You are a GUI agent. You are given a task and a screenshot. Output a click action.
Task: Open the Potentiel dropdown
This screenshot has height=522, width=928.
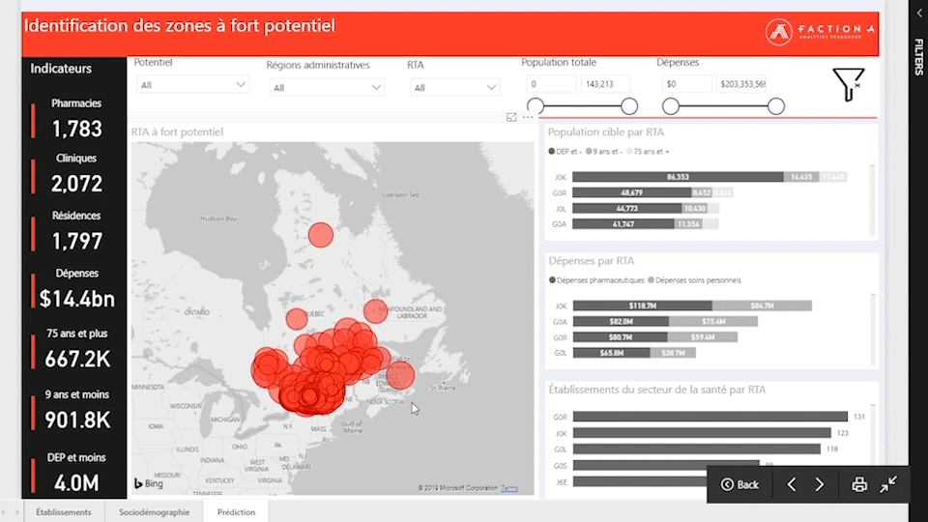(193, 85)
